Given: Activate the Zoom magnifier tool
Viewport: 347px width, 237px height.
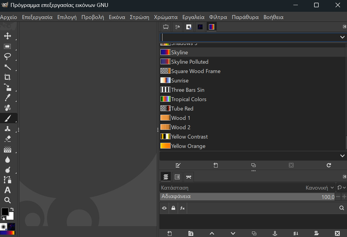Looking at the screenshot, I should point(8,201).
